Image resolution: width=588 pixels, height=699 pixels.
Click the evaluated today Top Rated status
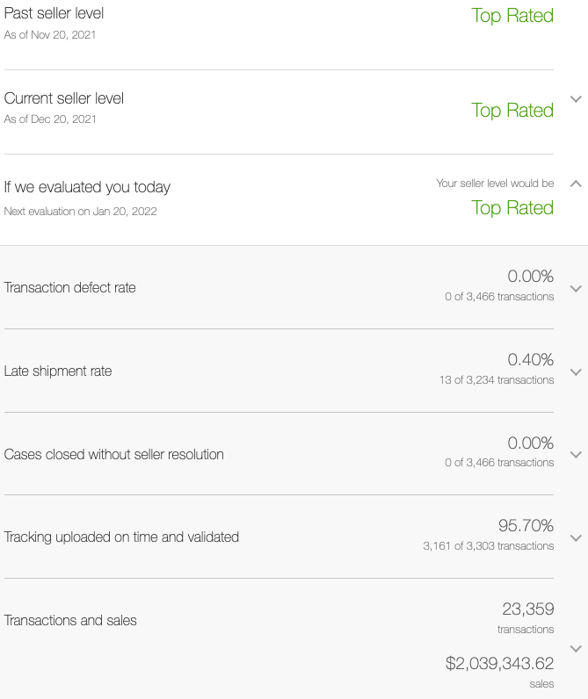pyautogui.click(x=512, y=208)
